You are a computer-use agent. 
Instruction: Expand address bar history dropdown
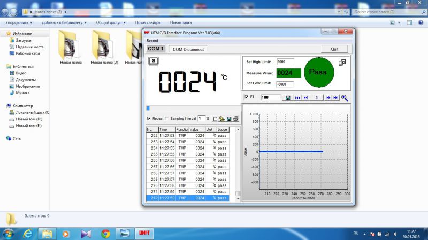339,12
